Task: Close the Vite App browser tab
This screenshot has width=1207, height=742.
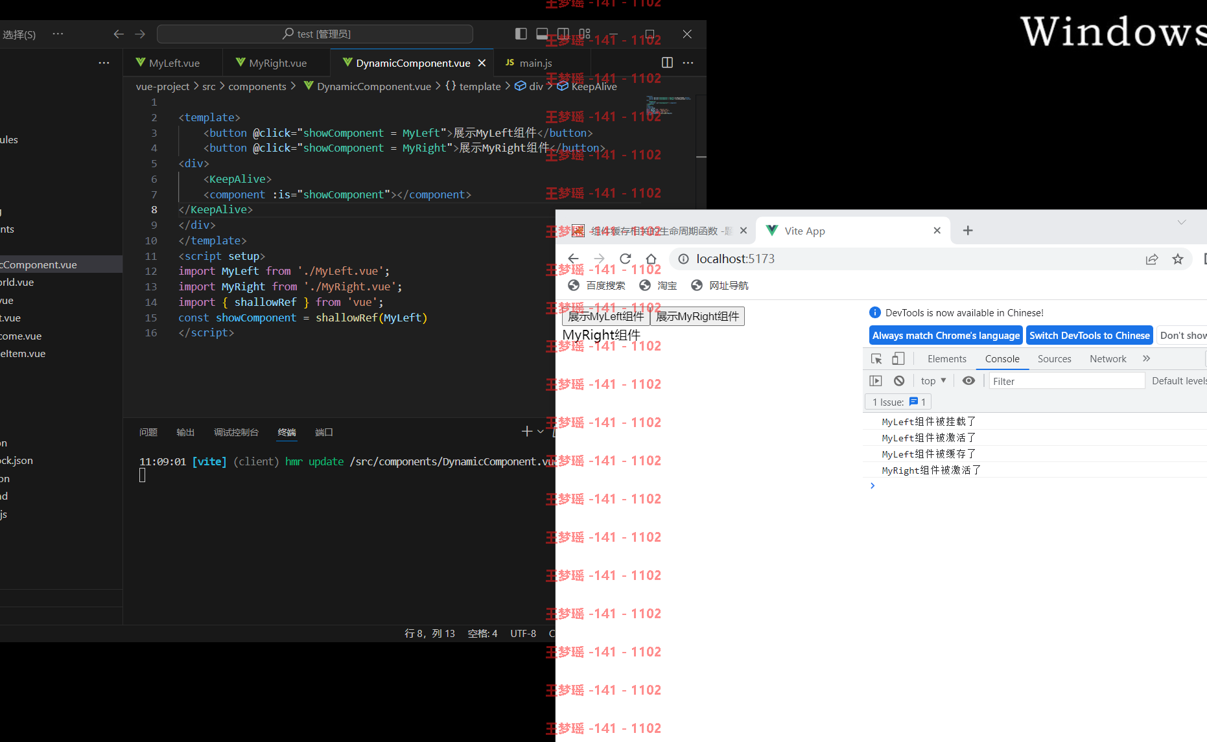Action: (937, 231)
